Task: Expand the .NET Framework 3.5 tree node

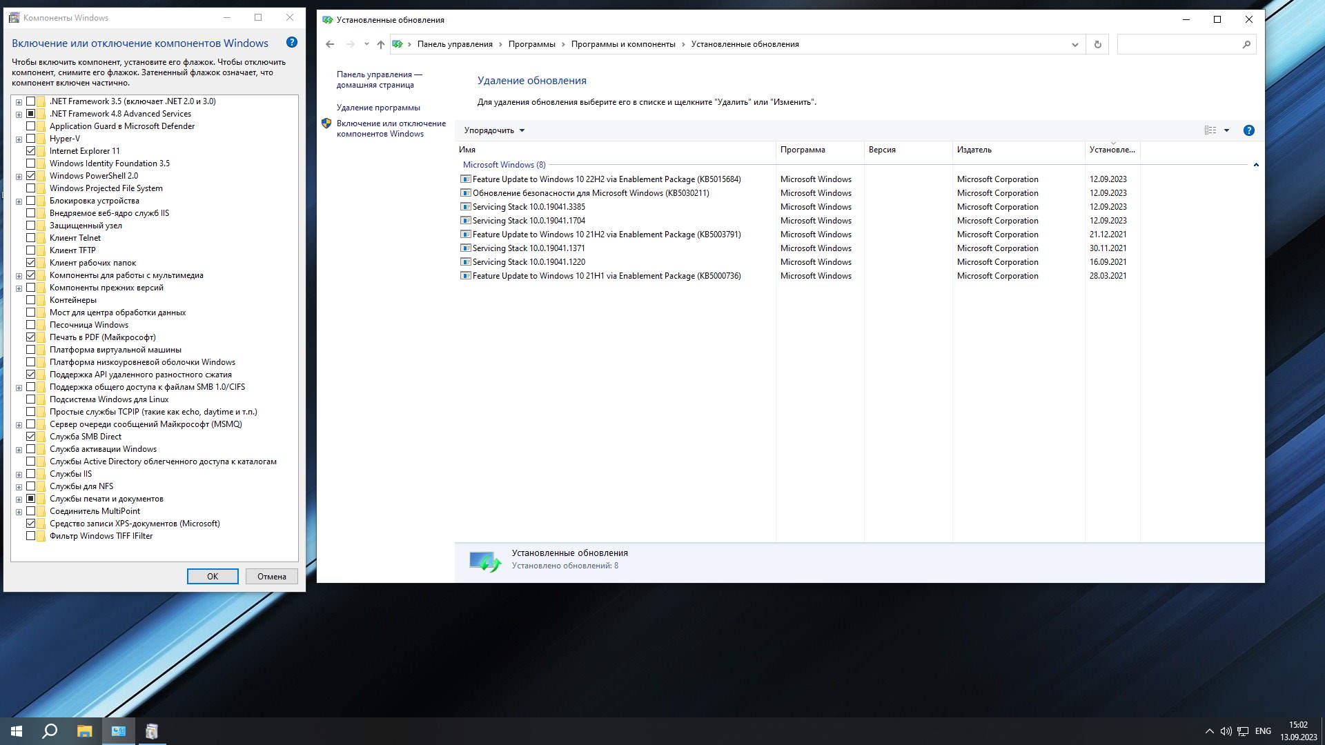Action: pos(19,102)
